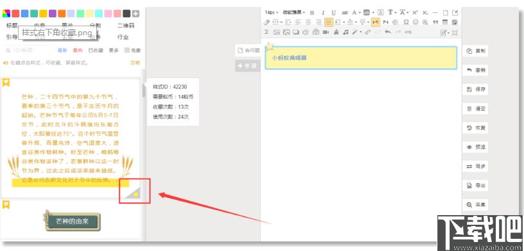This screenshot has width=524, height=251.
Task: Open the brush format dropdown arrow
Action: coord(360,32)
